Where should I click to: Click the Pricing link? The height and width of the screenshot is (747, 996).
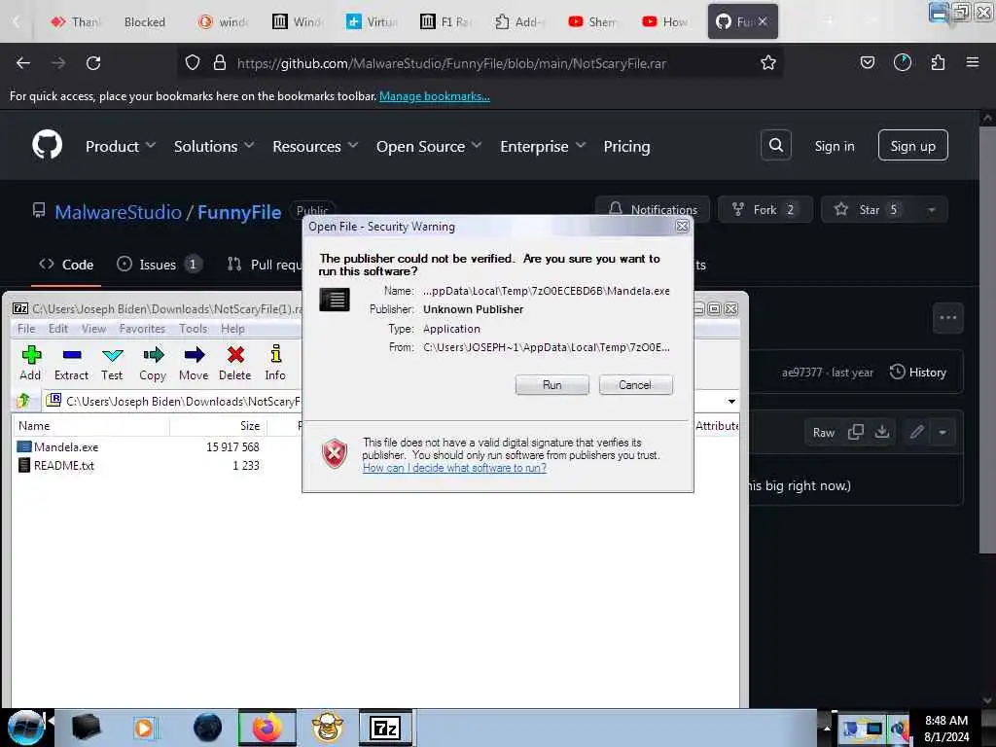coord(626,146)
